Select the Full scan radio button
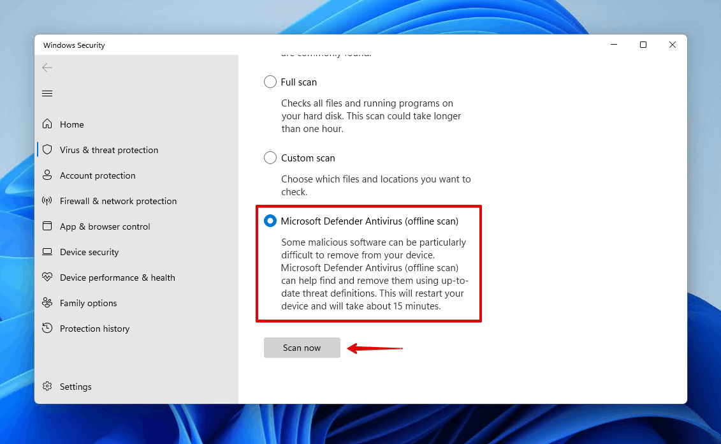The height and width of the screenshot is (444, 721). pyautogui.click(x=270, y=82)
